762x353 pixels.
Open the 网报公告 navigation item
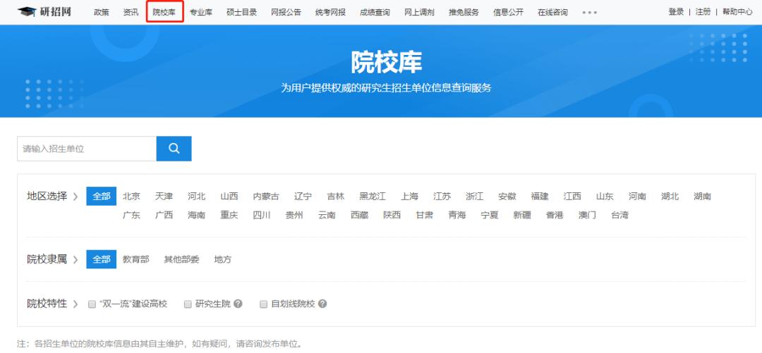[286, 12]
